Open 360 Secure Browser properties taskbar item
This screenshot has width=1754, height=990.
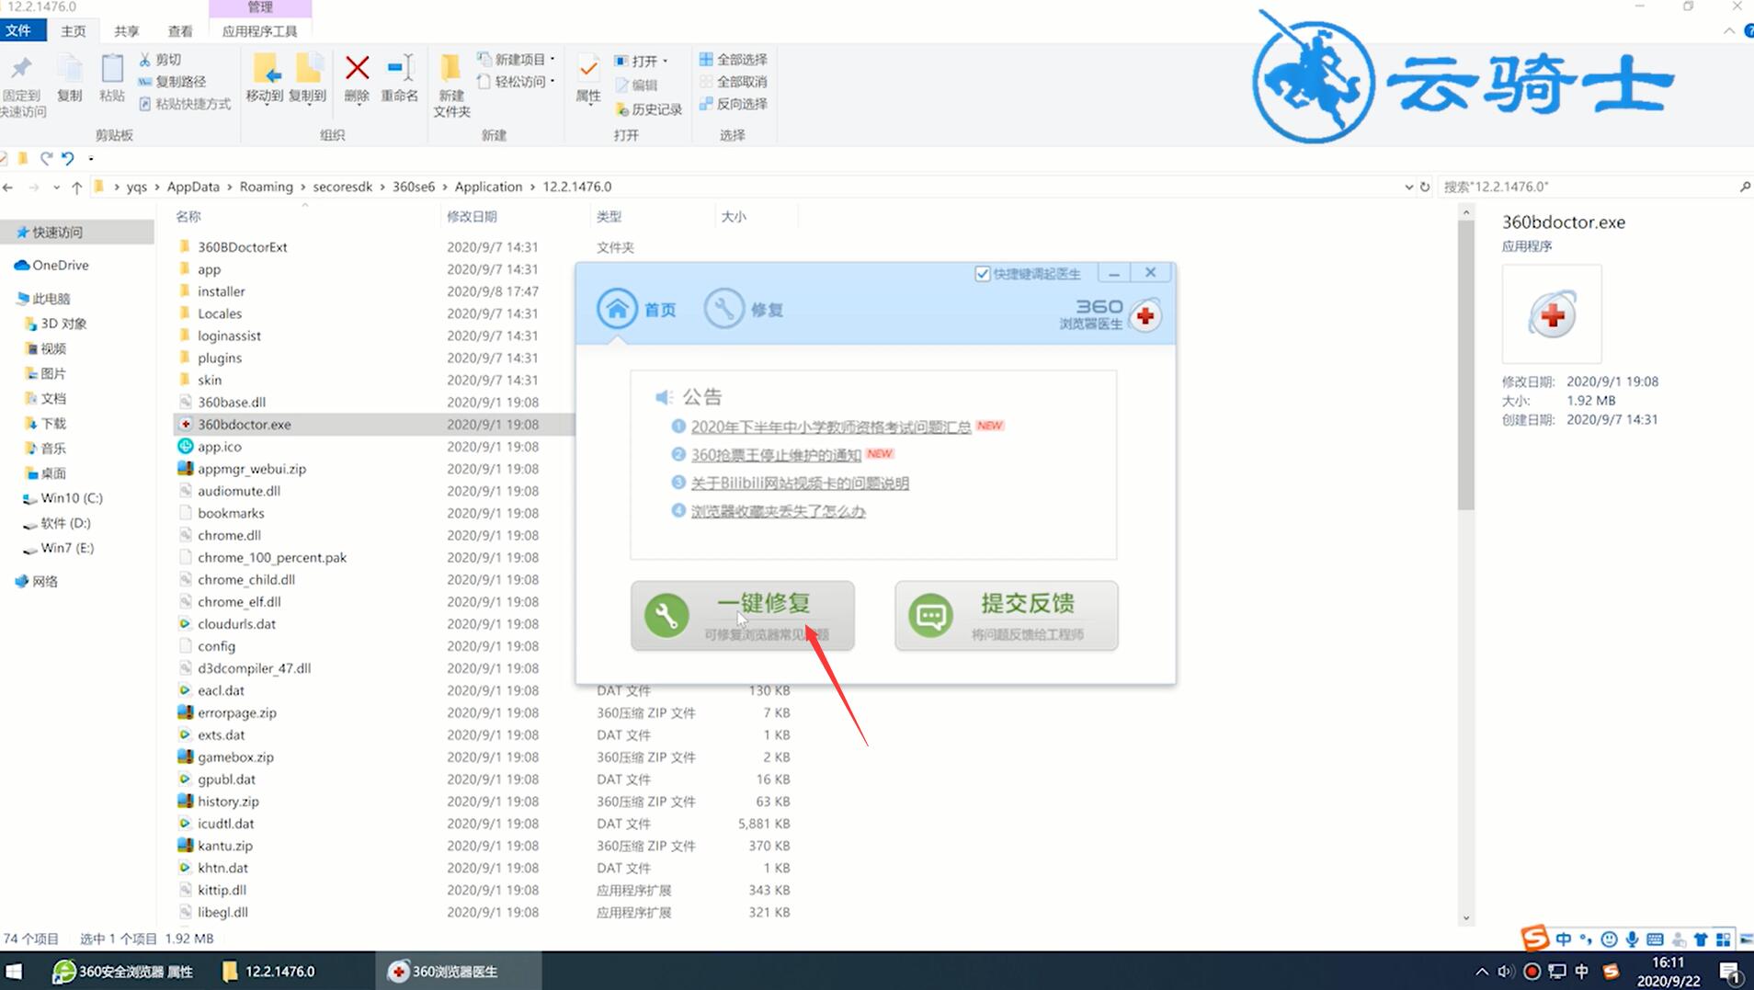pyautogui.click(x=123, y=972)
